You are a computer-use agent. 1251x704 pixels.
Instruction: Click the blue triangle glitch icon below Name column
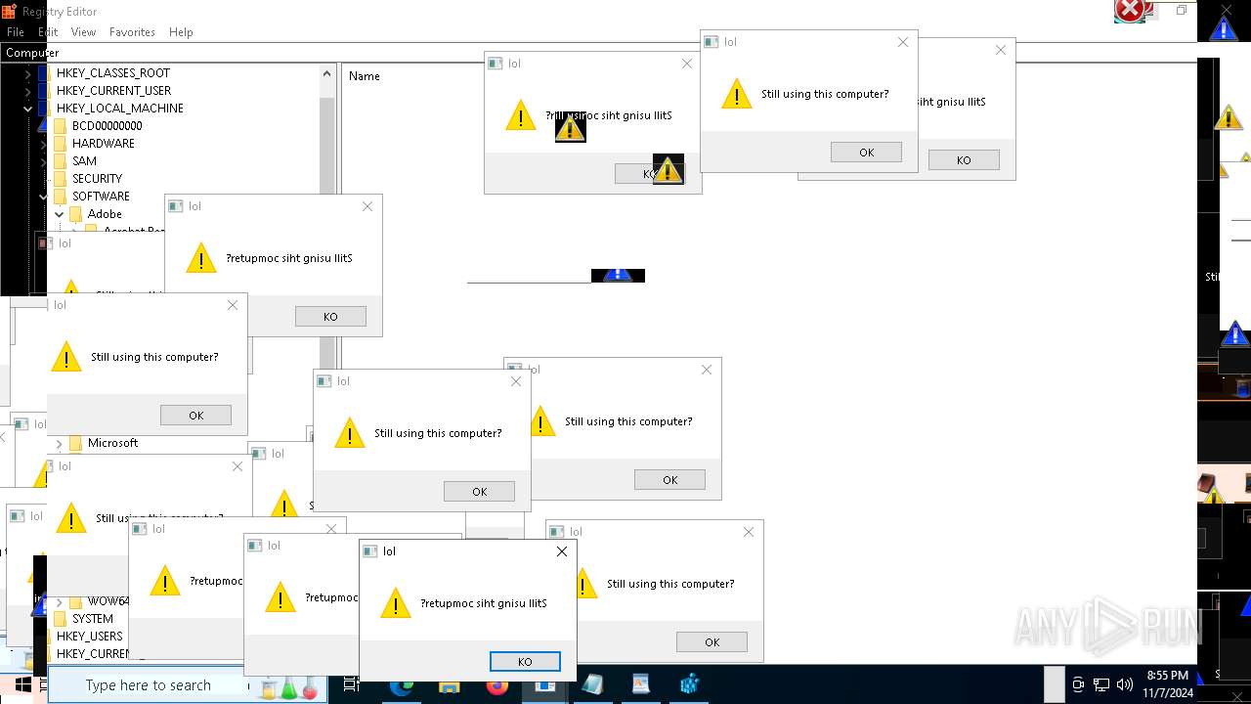pos(618,276)
